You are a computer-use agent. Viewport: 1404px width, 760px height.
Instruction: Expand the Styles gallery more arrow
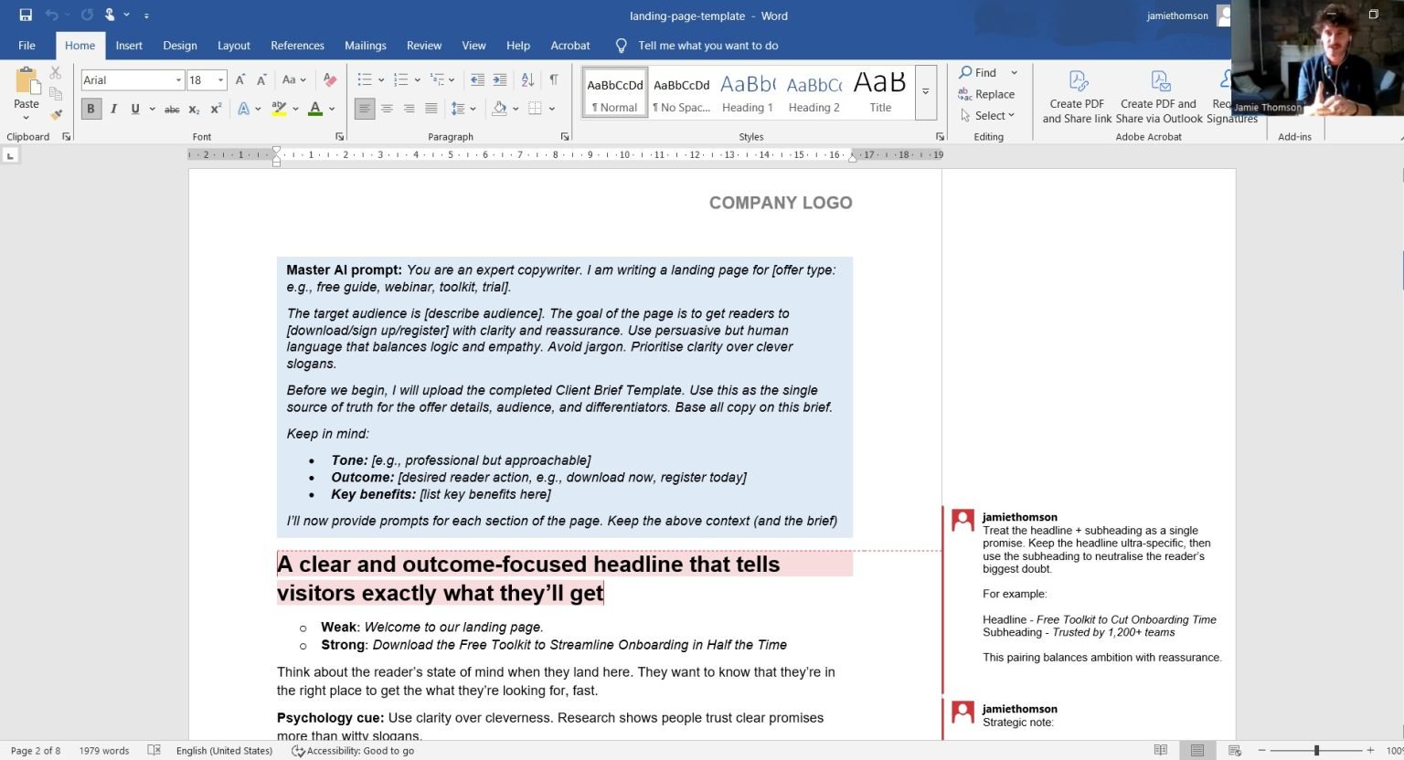[x=925, y=92]
